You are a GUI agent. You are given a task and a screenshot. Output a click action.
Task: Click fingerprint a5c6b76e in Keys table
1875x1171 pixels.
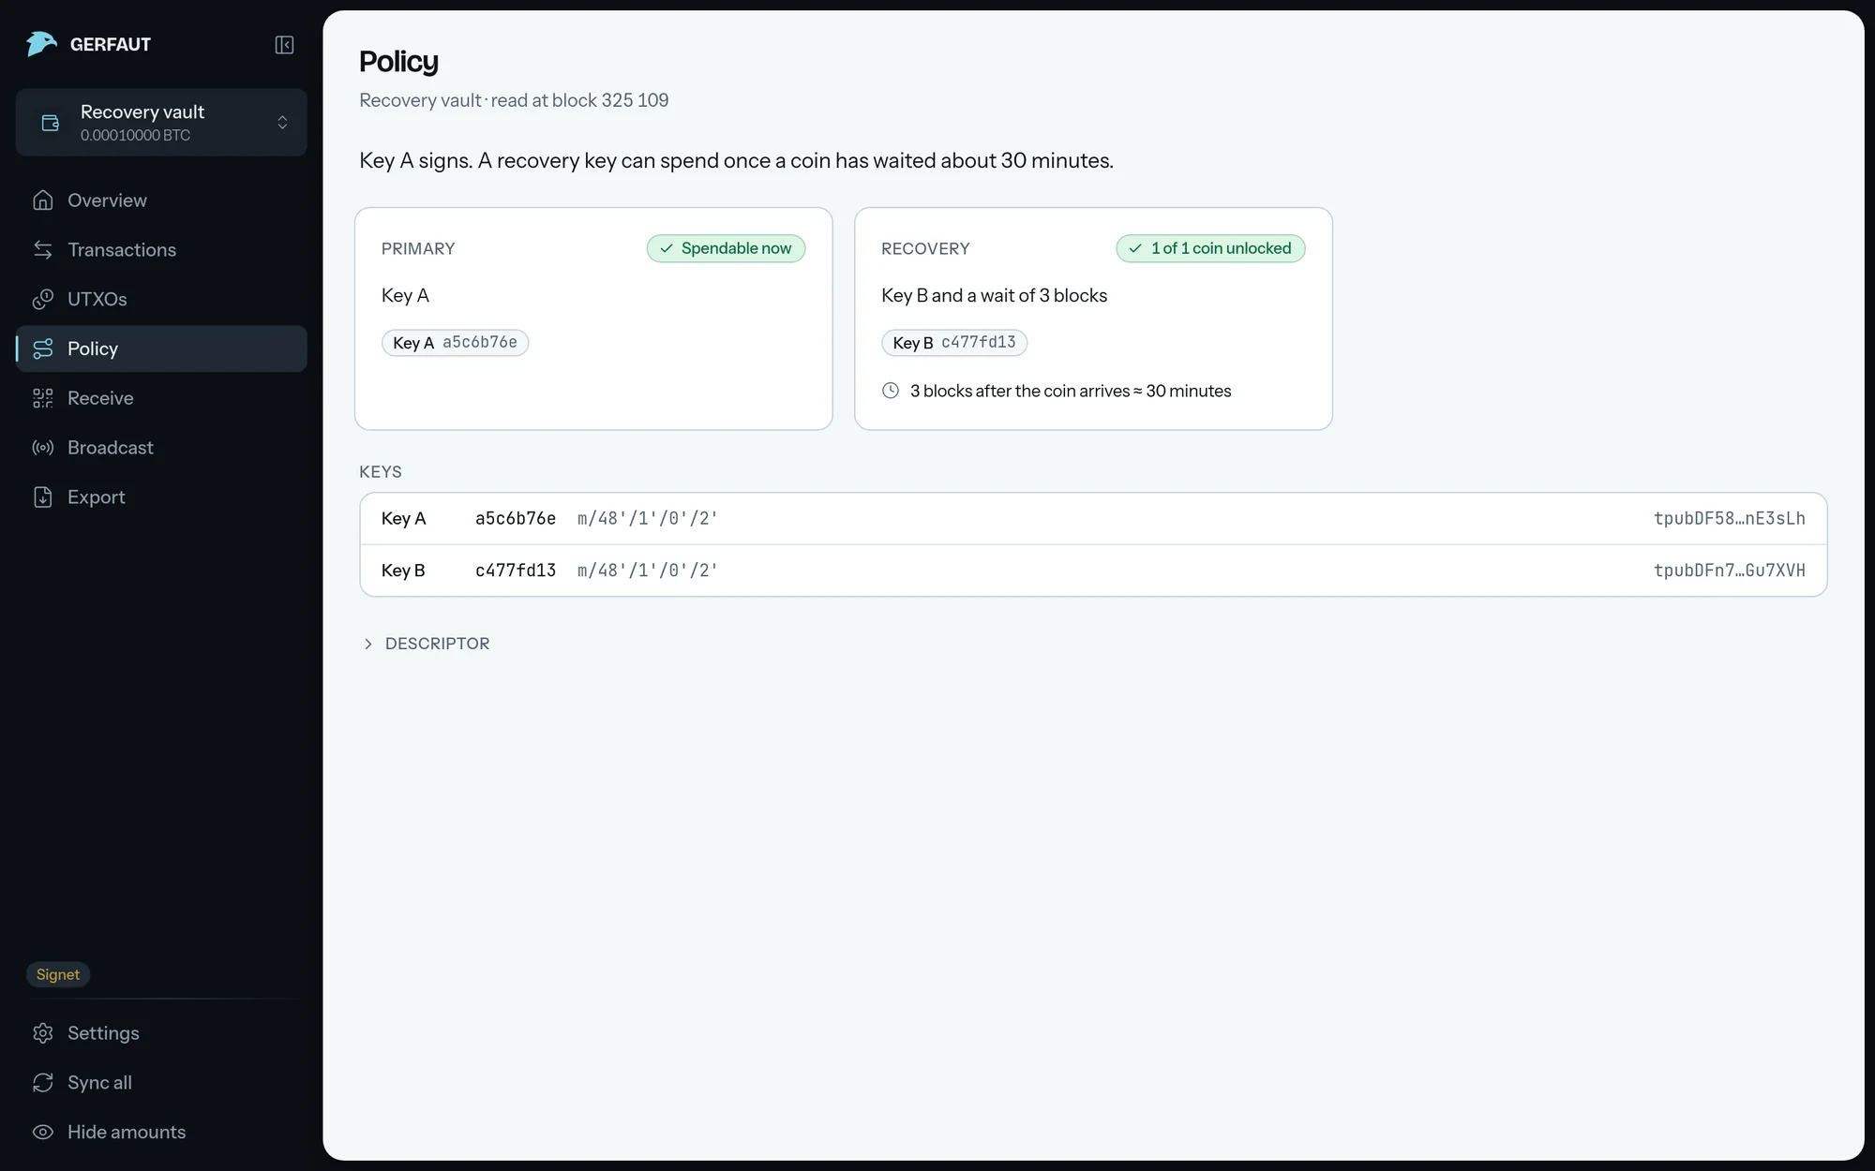click(516, 518)
